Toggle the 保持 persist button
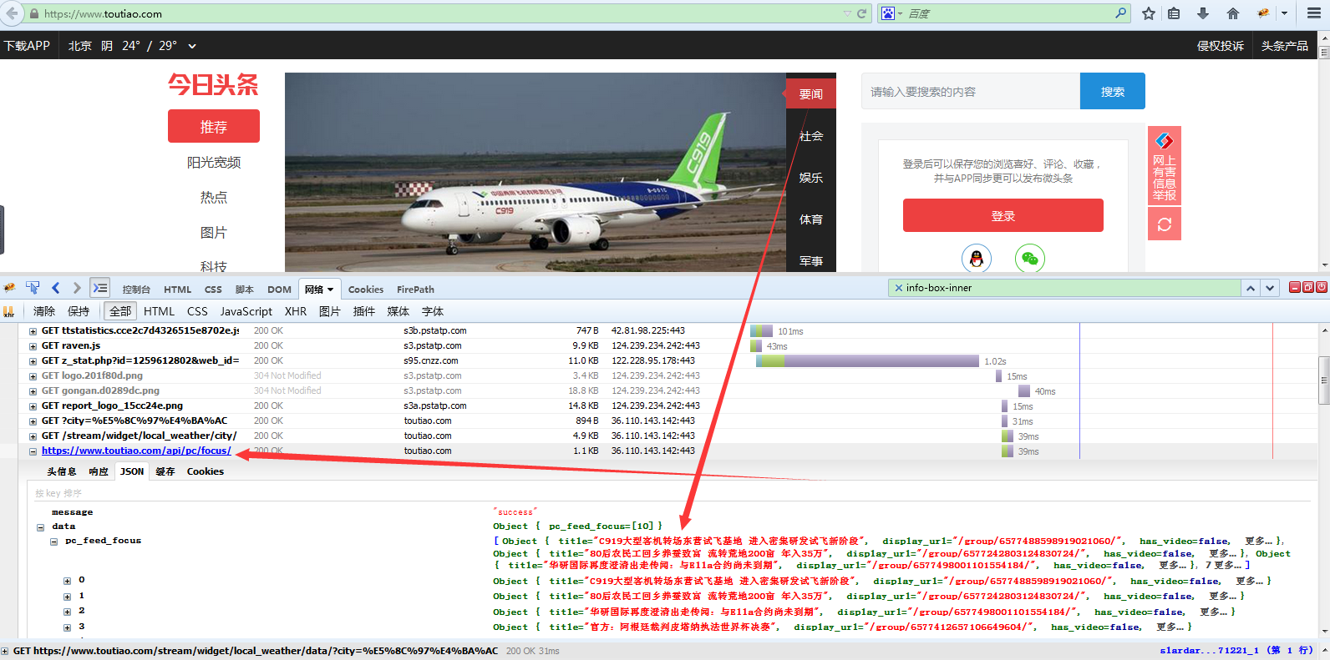 click(x=79, y=311)
